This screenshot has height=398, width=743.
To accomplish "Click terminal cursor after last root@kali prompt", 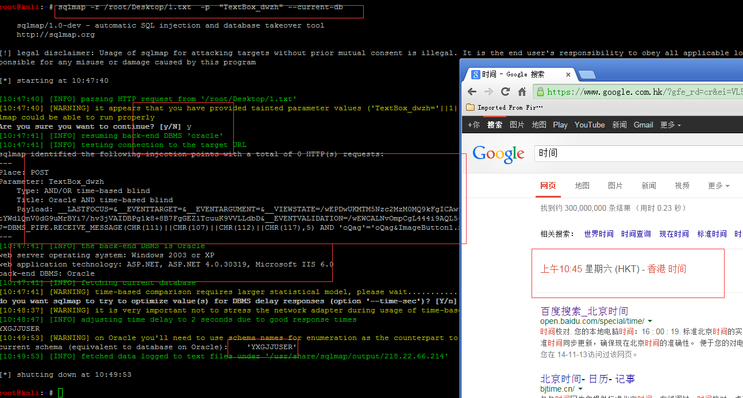I will coord(61,393).
